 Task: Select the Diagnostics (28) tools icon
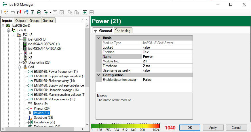pyautogui.click(x=24, y=62)
